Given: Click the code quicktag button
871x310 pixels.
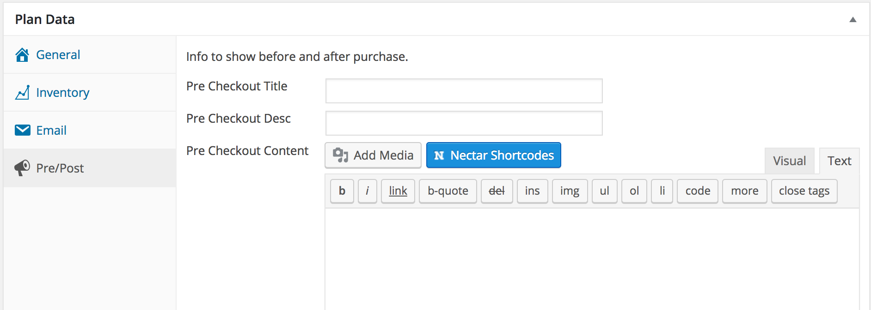Looking at the screenshot, I should pyautogui.click(x=697, y=191).
